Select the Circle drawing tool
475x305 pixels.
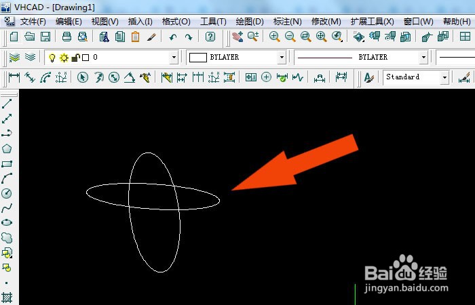7,193
